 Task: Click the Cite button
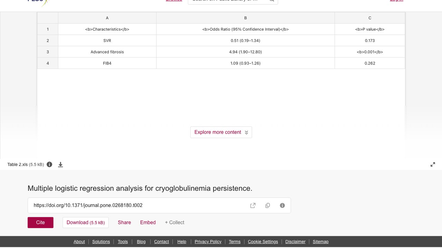pos(40,223)
